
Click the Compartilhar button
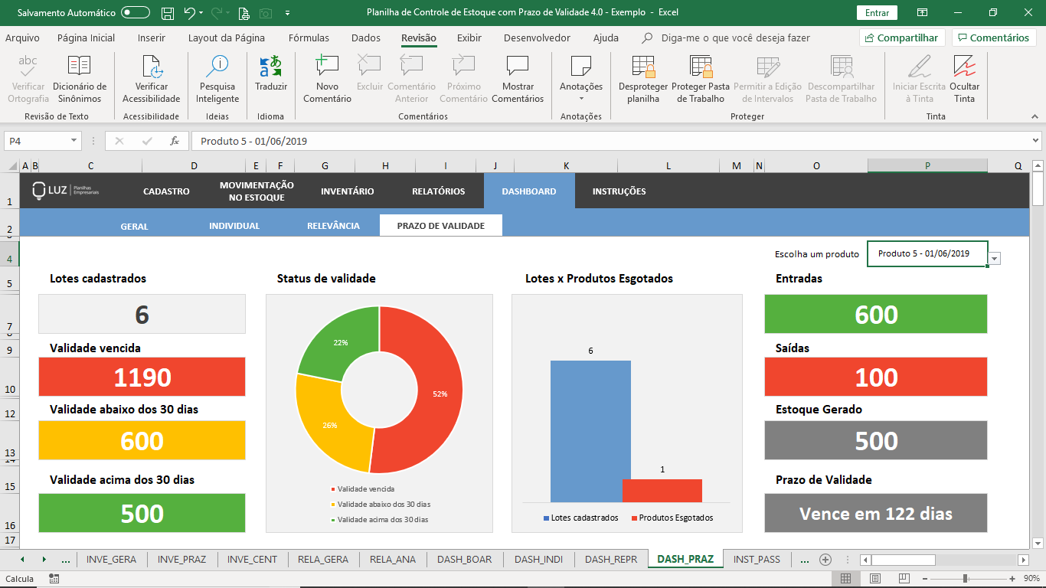[x=902, y=38]
